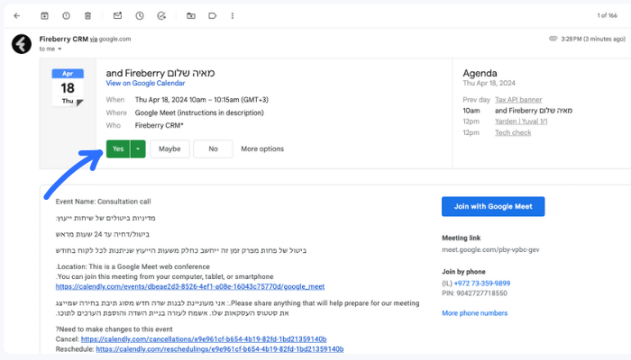Accept the invitation with Yes

pyautogui.click(x=118, y=148)
